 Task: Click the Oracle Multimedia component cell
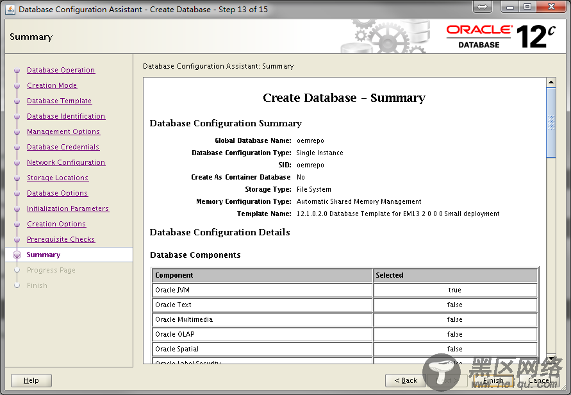click(262, 319)
